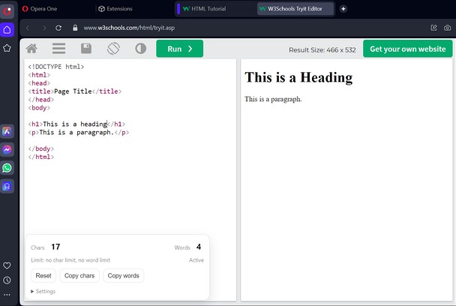The width and height of the screenshot is (456, 306).
Task: Open the sidebar three-dots setup menu
Action: click(7, 294)
